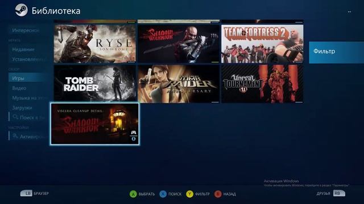Click the yellow Y button icon
364x204 pixels.
pos(189,194)
